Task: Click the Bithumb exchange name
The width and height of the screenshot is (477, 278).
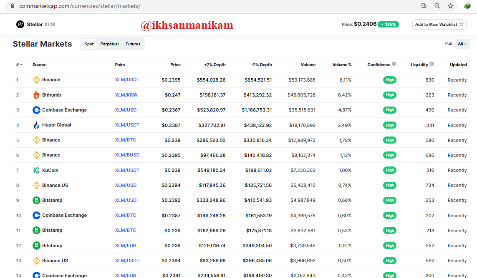Action: click(x=52, y=95)
